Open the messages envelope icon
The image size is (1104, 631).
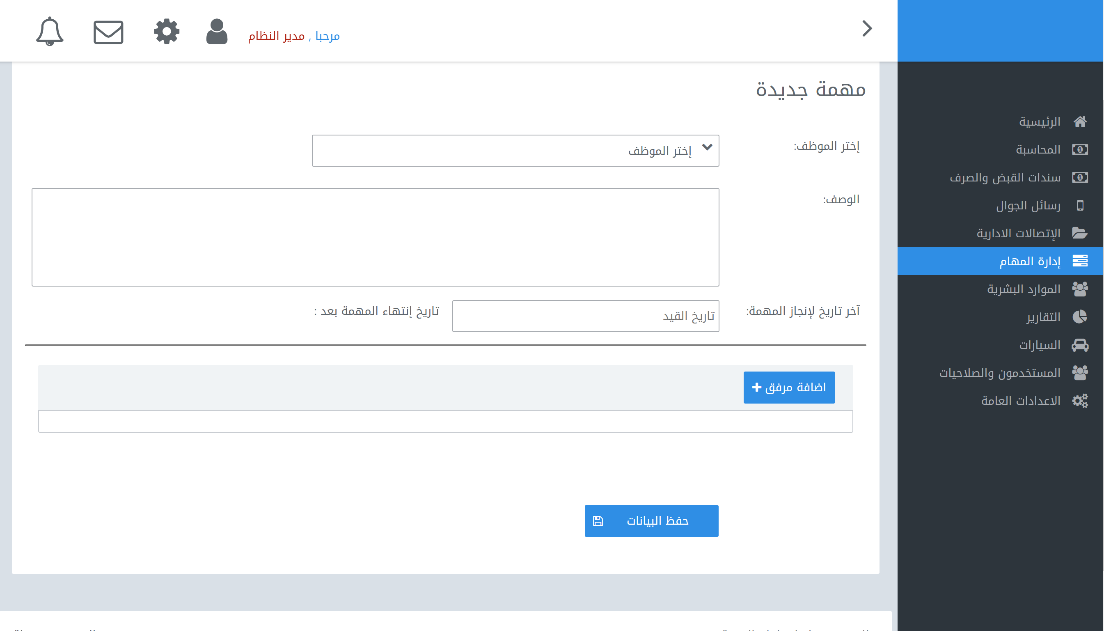pos(108,32)
